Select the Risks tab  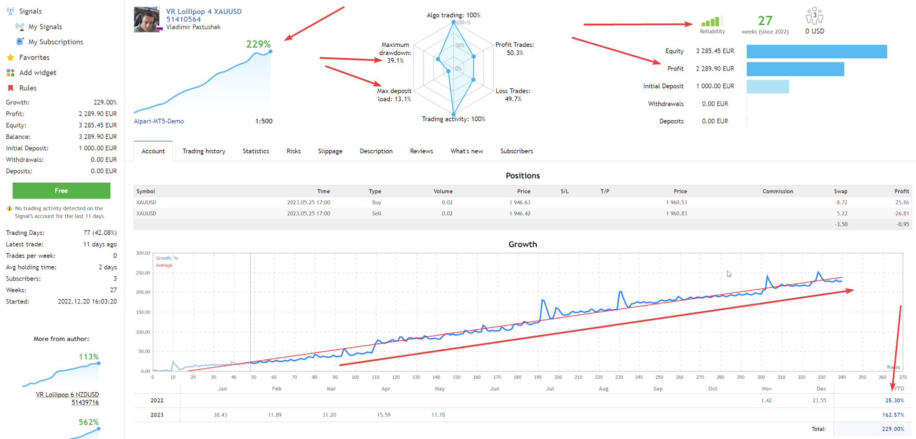293,151
